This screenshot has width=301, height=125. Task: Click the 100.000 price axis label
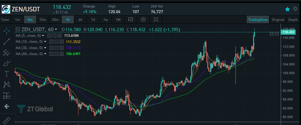(x=289, y=73)
